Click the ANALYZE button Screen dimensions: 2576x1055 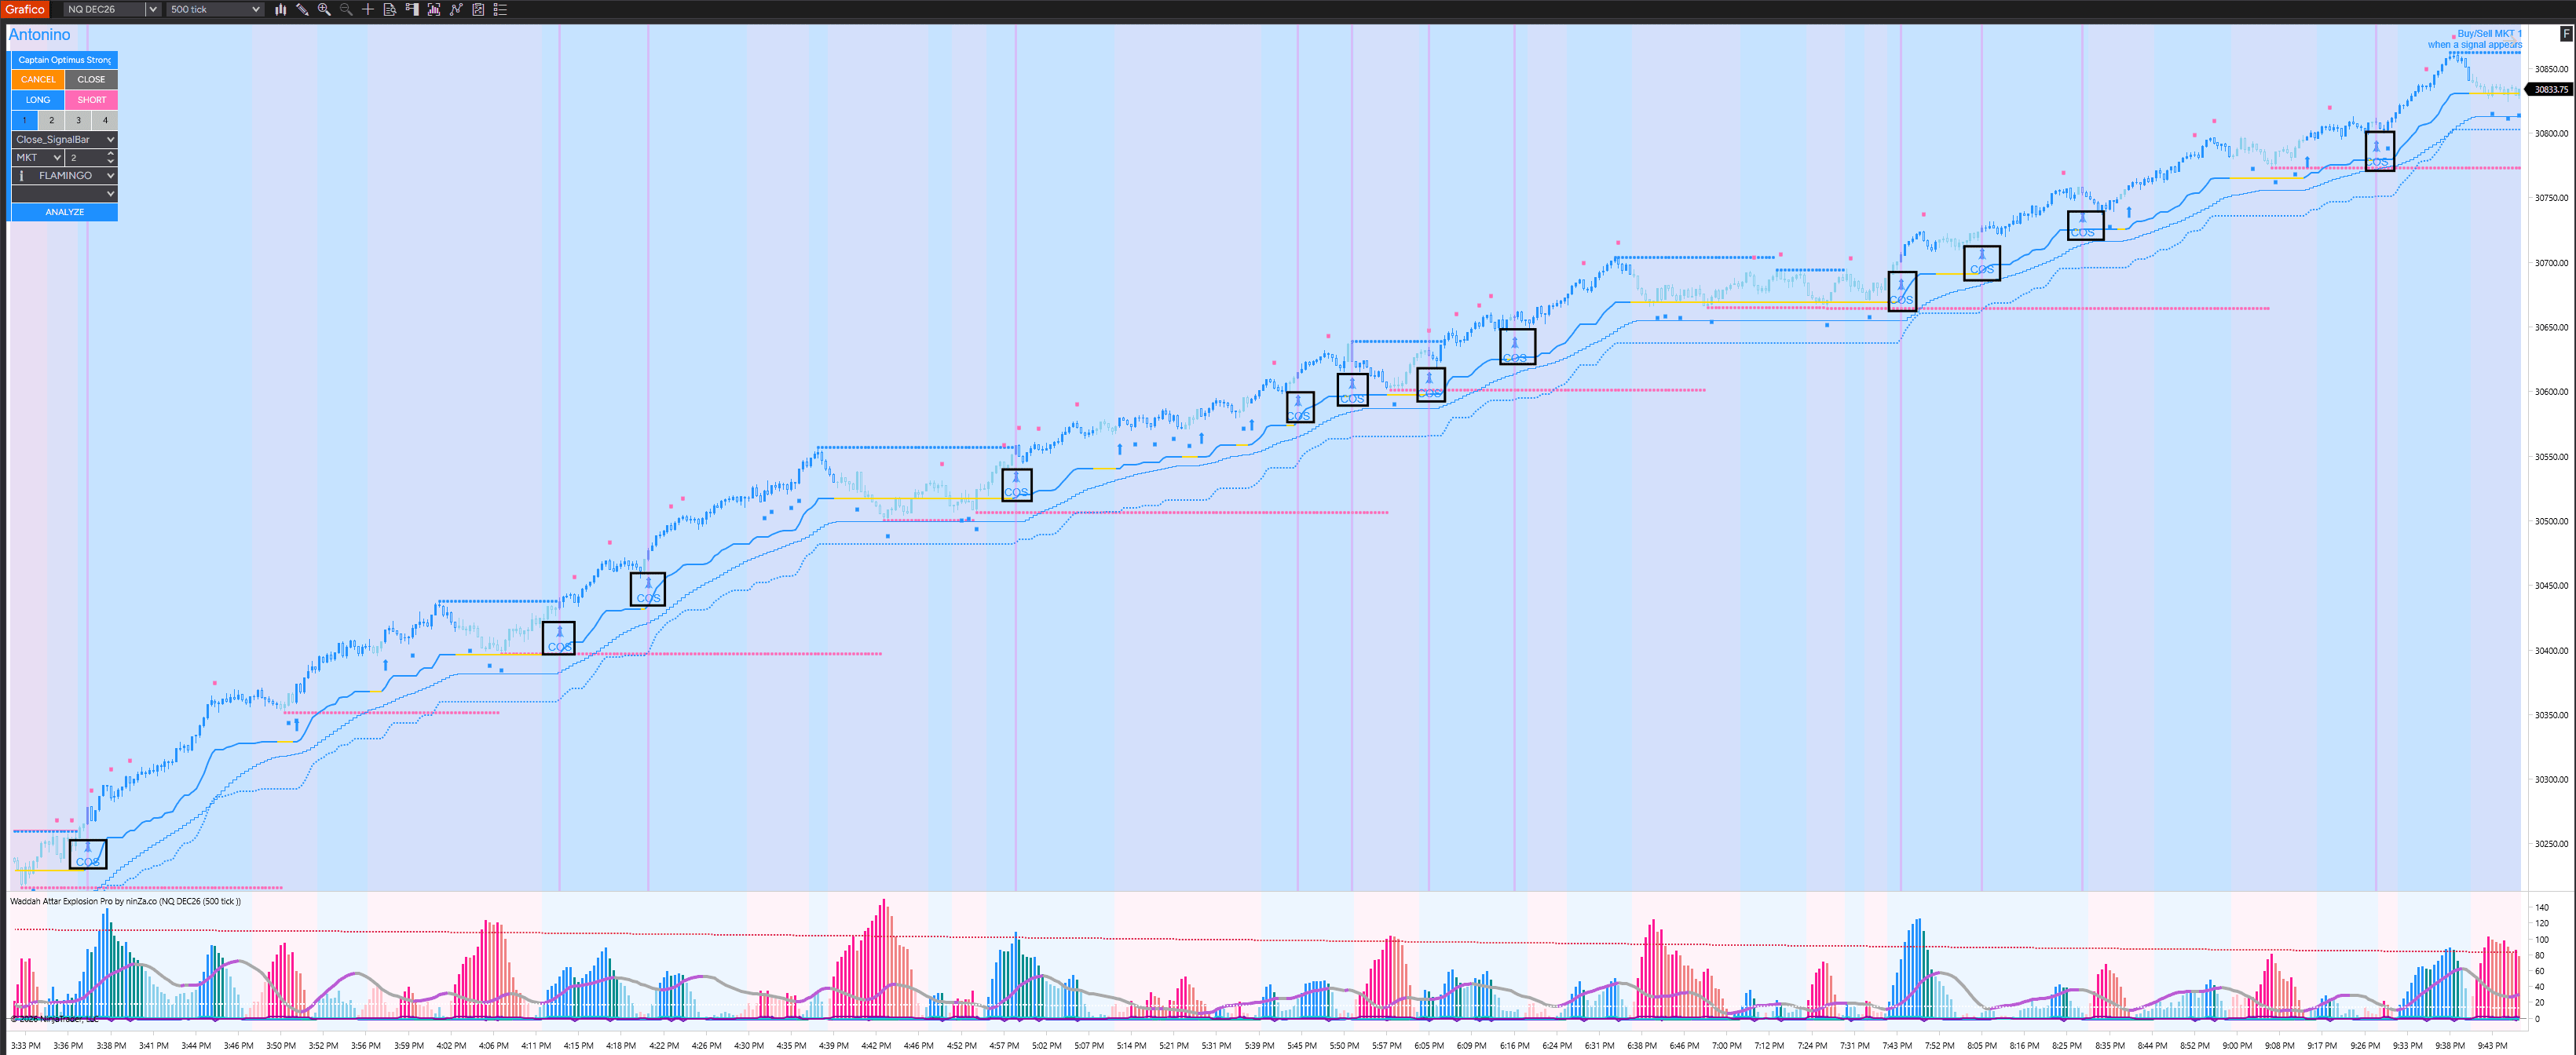click(64, 212)
